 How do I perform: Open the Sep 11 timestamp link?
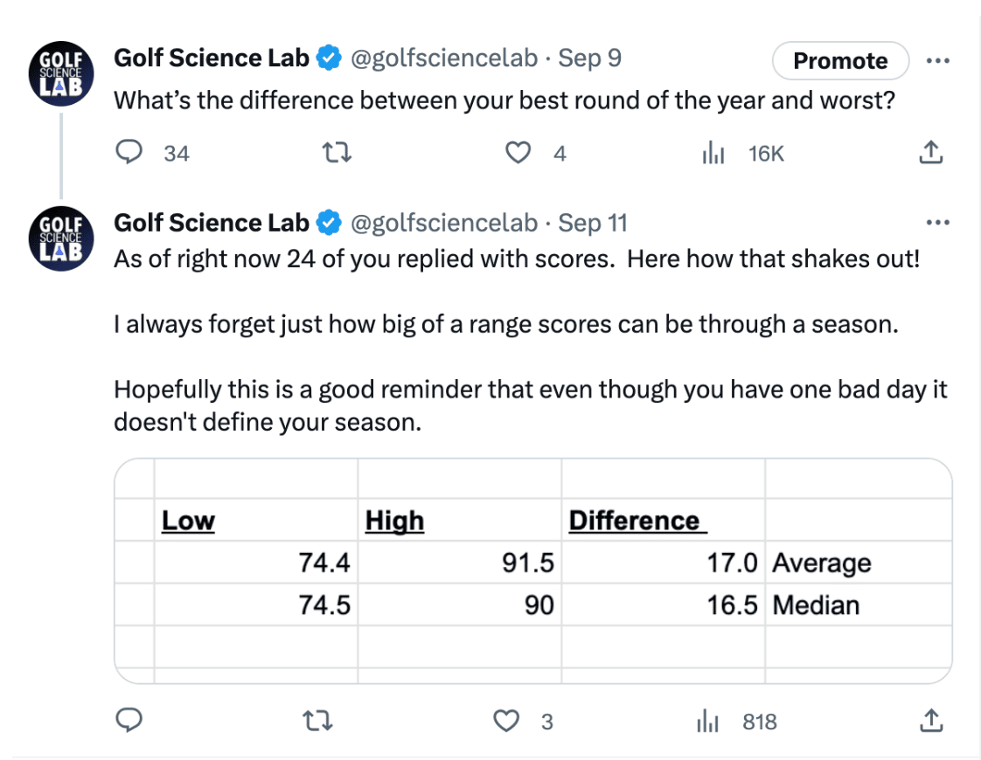[x=593, y=223]
